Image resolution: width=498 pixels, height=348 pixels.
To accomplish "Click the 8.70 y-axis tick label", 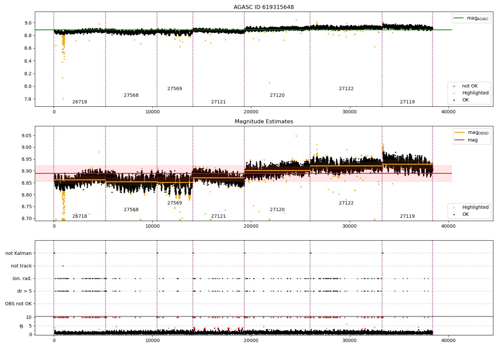I will click(x=27, y=219).
